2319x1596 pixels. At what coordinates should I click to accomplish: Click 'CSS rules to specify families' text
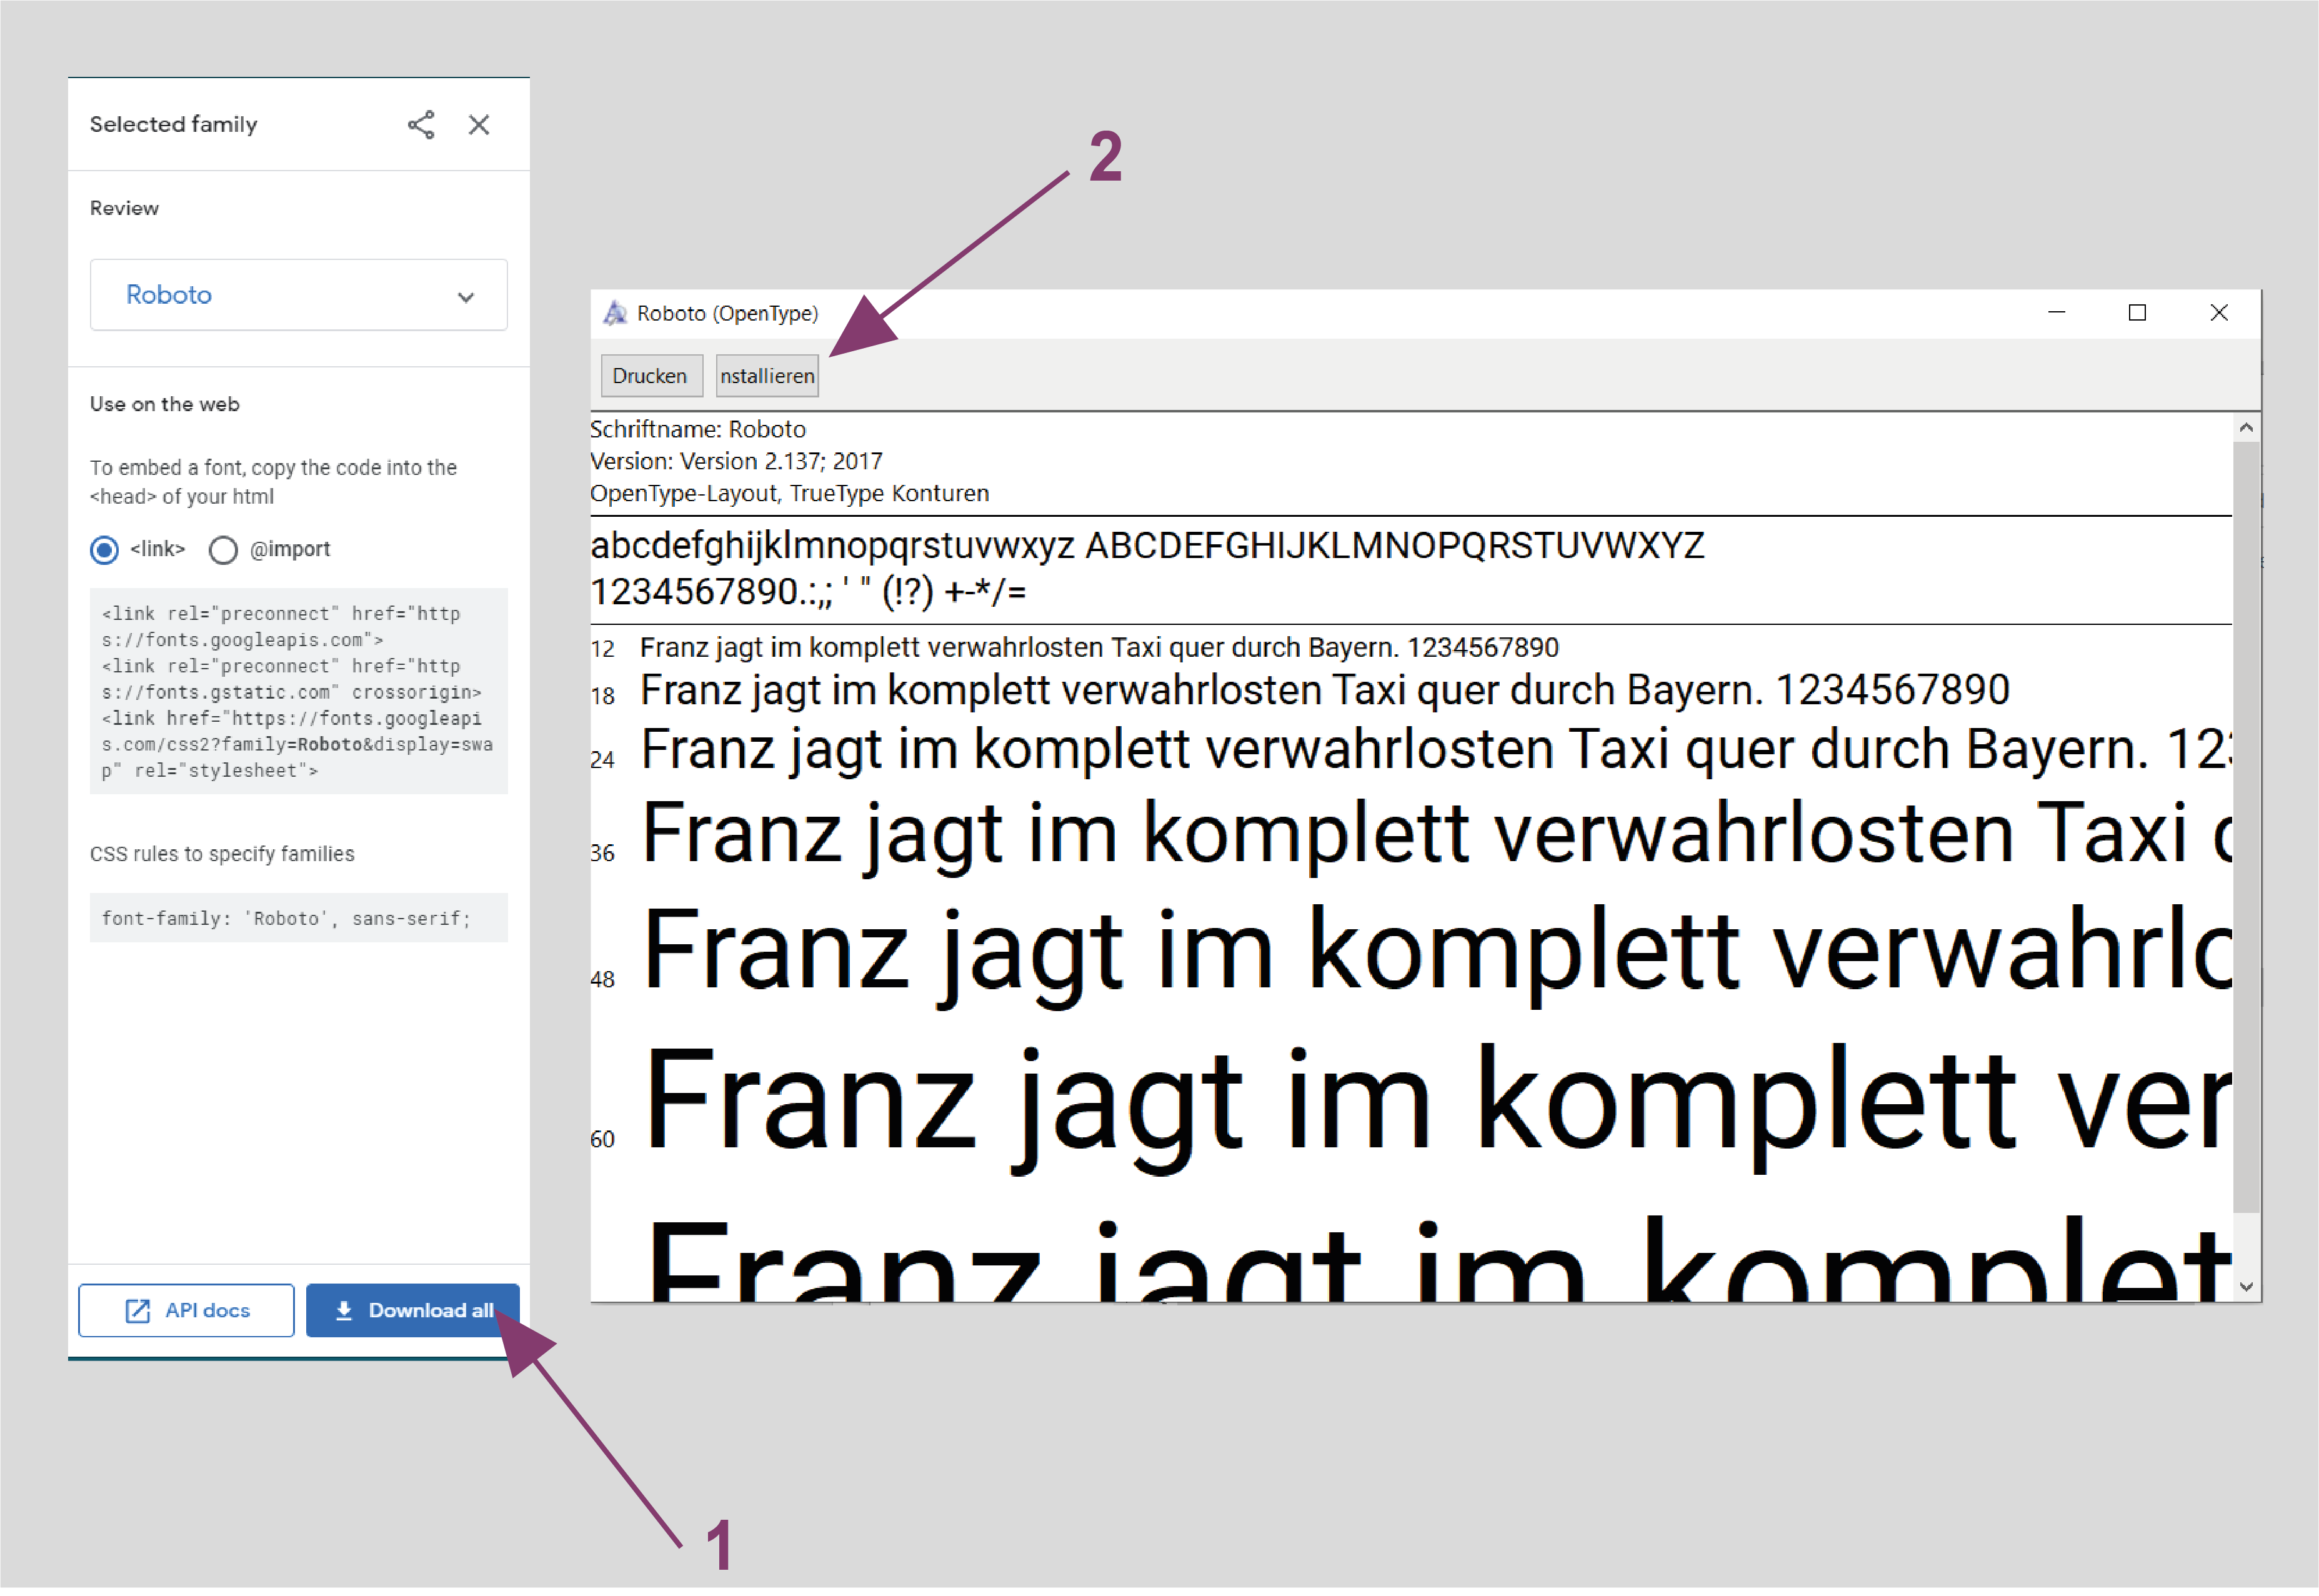coord(222,855)
